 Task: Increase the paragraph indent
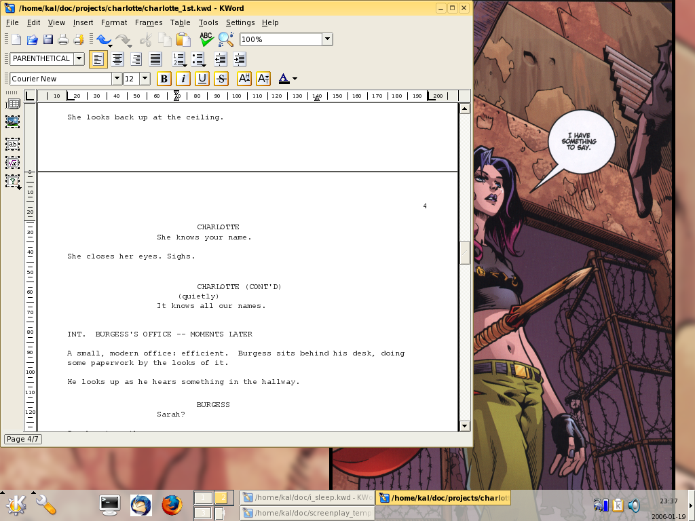pyautogui.click(x=239, y=59)
